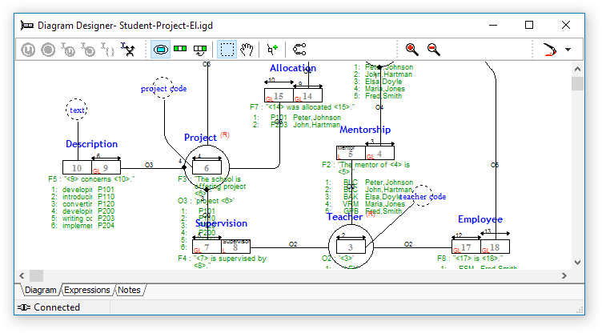The height and width of the screenshot is (333, 602).
Task: Select the hand pan tool
Action: pyautogui.click(x=247, y=50)
